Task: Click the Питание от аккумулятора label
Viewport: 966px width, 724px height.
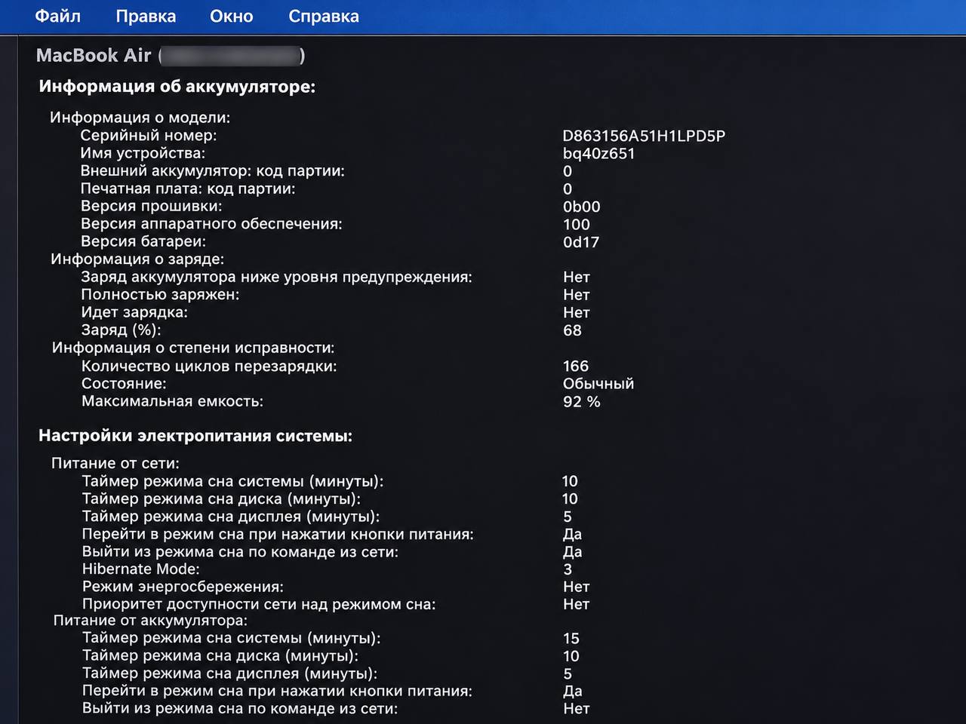Action: pyautogui.click(x=150, y=621)
